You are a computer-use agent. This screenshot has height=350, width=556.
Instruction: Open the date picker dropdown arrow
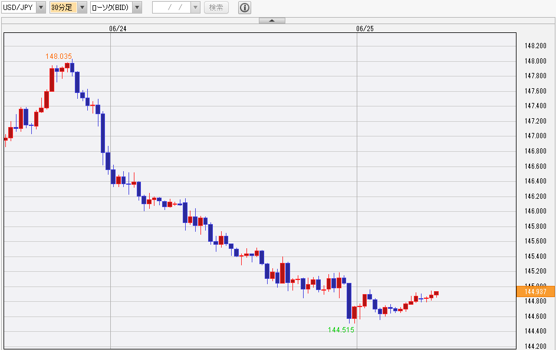(195, 8)
